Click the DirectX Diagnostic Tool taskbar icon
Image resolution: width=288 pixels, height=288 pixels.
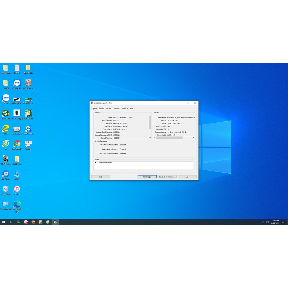55,222
